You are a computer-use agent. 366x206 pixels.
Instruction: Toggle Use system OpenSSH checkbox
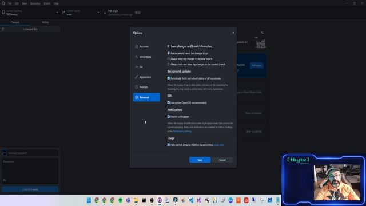tap(169, 102)
